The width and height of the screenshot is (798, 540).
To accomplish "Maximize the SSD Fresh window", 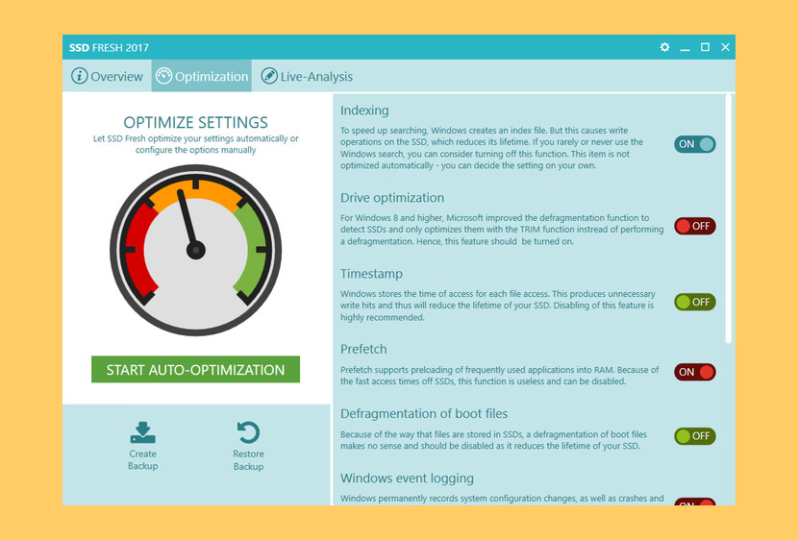I will [x=705, y=47].
